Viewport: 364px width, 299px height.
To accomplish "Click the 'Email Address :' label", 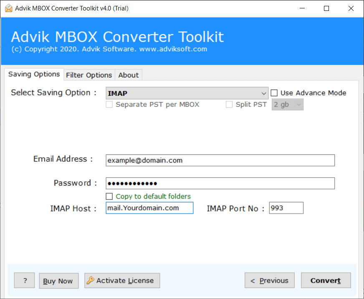I will 63,159.
